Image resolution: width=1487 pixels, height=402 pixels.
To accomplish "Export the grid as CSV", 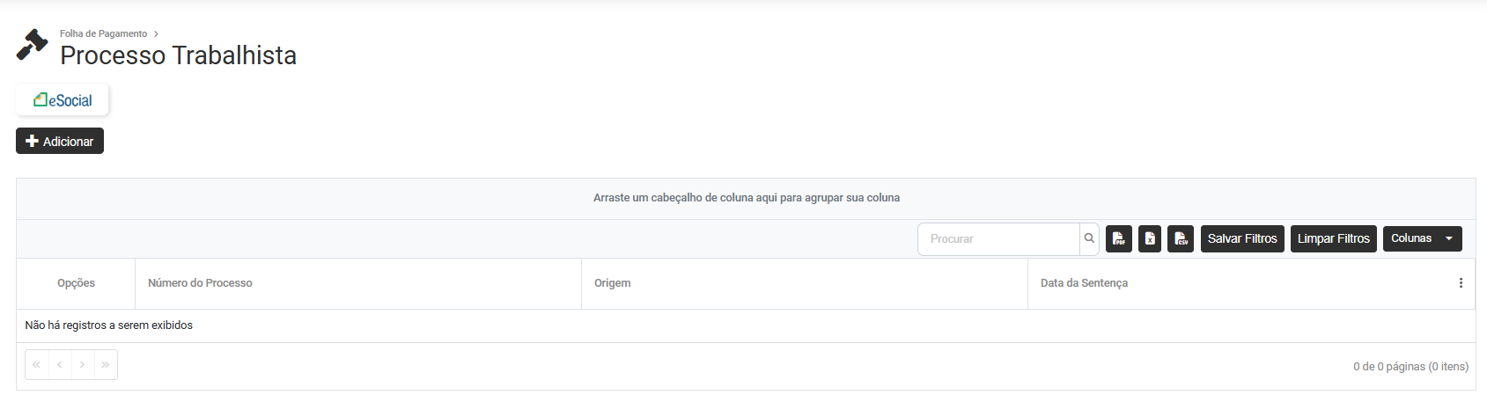I will (x=1181, y=238).
